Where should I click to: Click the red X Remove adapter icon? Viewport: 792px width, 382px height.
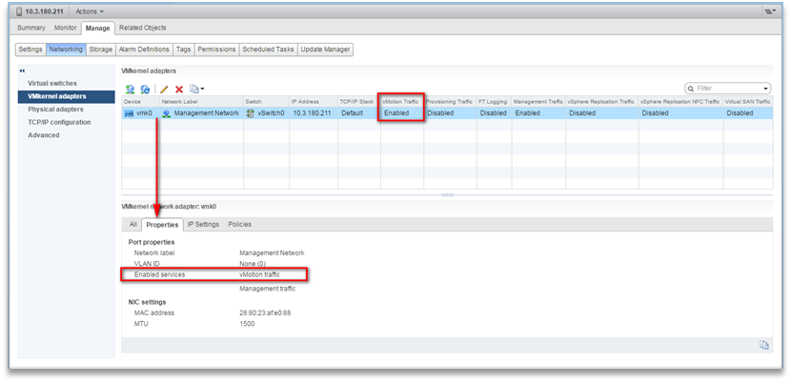tap(178, 89)
